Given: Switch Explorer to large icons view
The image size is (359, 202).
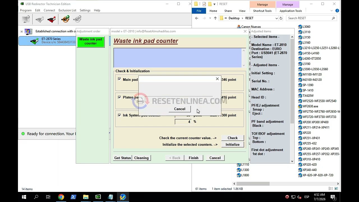Looking at the screenshot, I should point(336,189).
